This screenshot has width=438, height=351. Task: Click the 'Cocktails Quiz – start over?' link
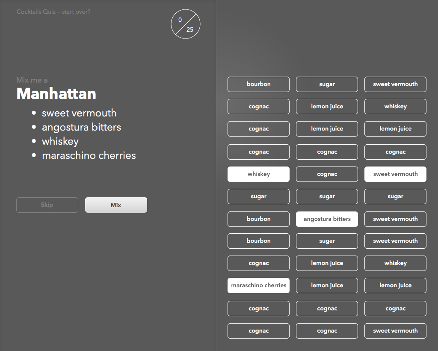coord(53,12)
